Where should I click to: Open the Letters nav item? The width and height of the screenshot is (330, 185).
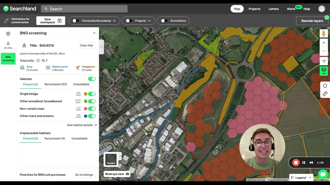274,9
